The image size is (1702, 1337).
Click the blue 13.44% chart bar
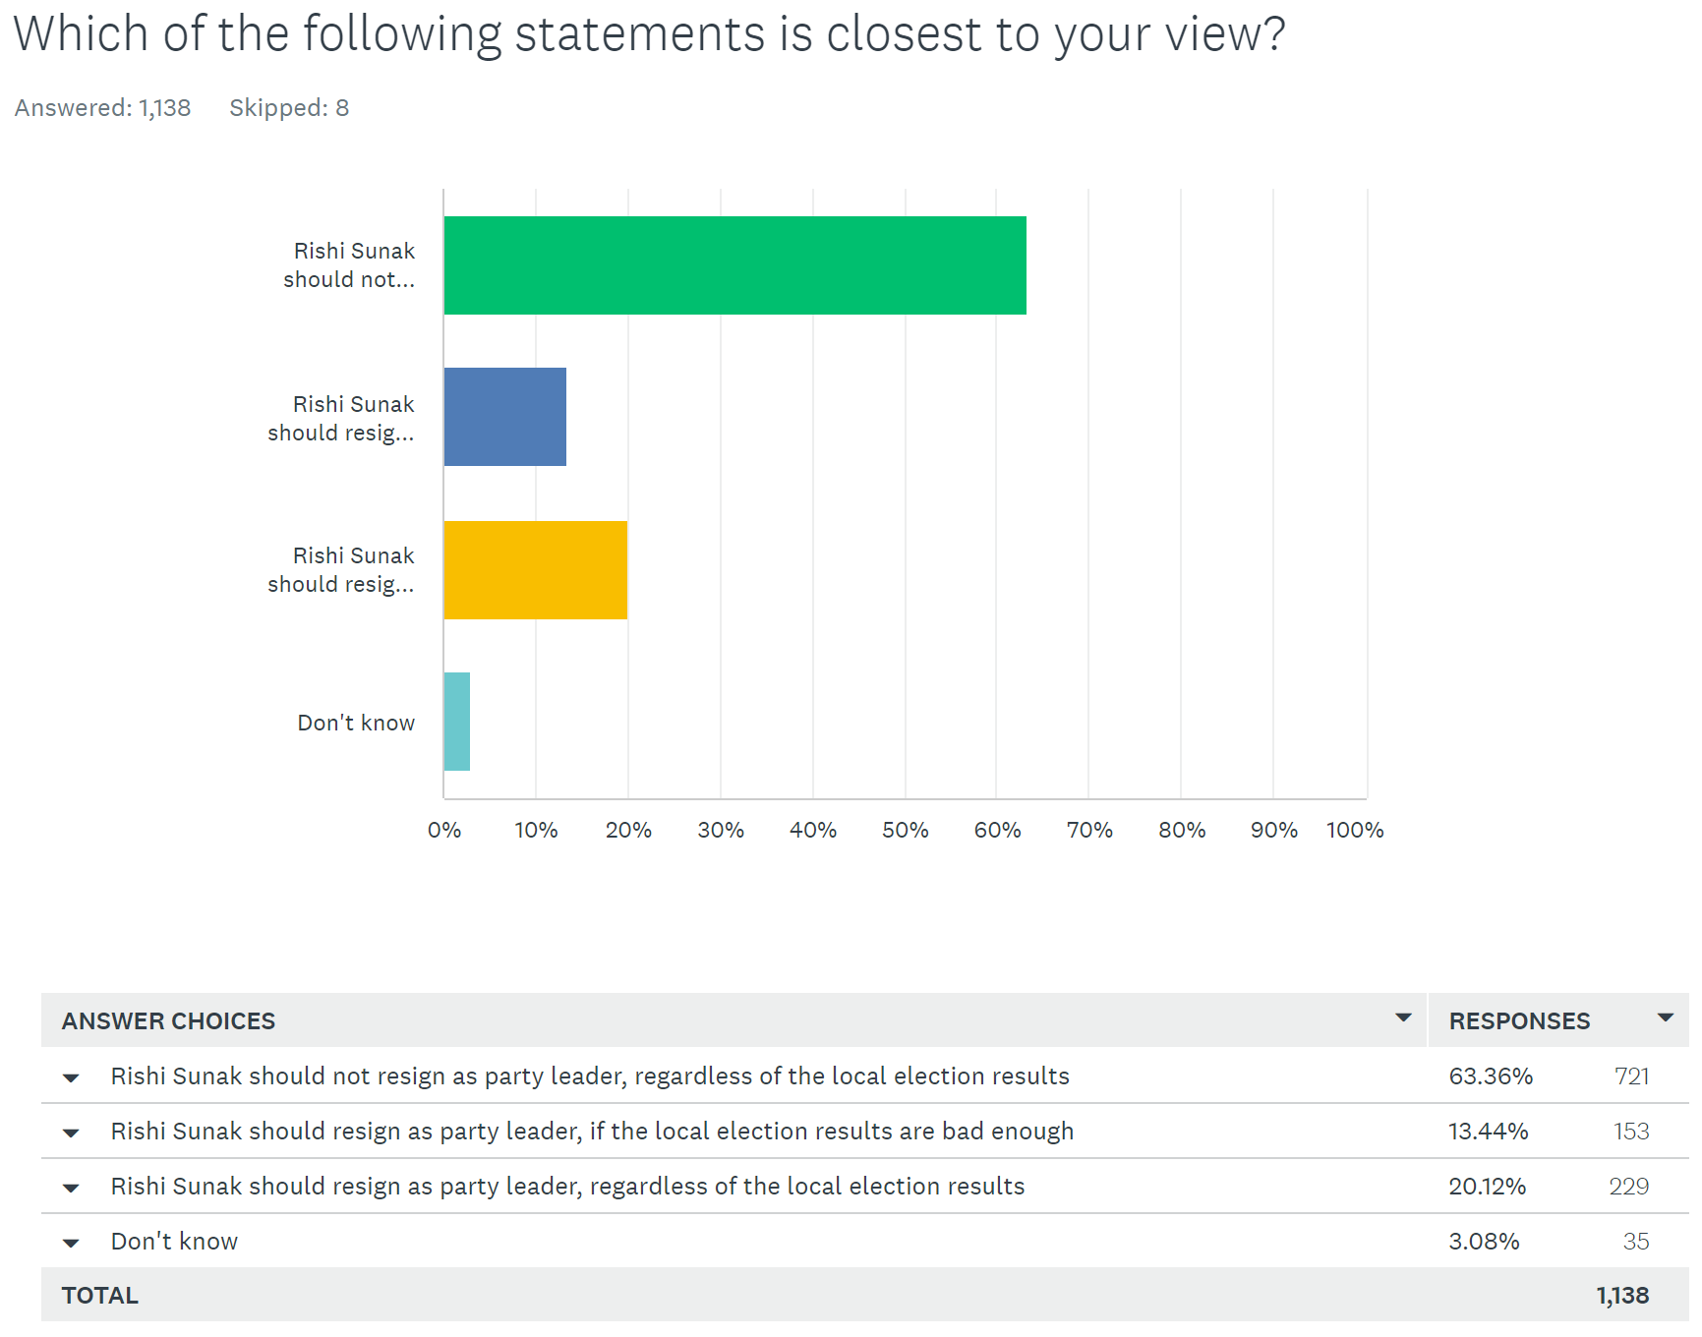coord(504,417)
